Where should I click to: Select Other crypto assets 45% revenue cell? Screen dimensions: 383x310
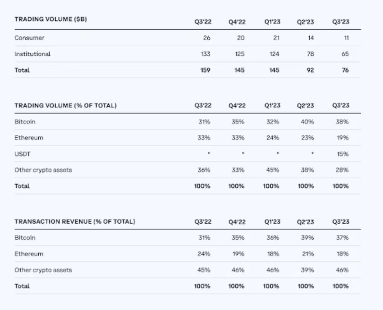click(x=204, y=270)
